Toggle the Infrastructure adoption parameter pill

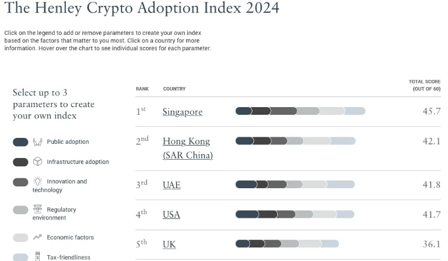[21, 162]
